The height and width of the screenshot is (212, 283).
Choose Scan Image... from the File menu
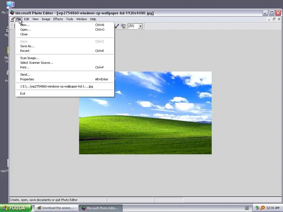(x=65, y=58)
